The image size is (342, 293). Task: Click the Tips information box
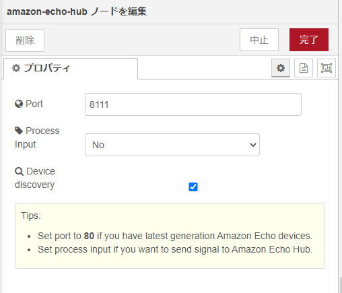(x=170, y=236)
